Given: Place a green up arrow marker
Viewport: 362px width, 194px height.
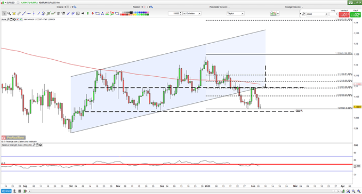Looking at the screenshot, I should click(88, 13).
